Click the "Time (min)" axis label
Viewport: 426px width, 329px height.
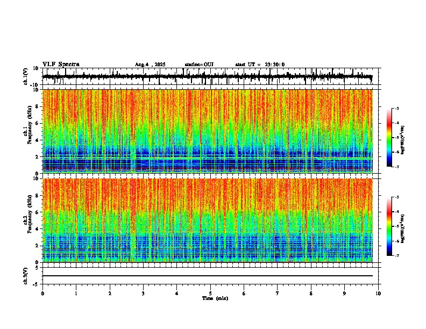coord(215,298)
